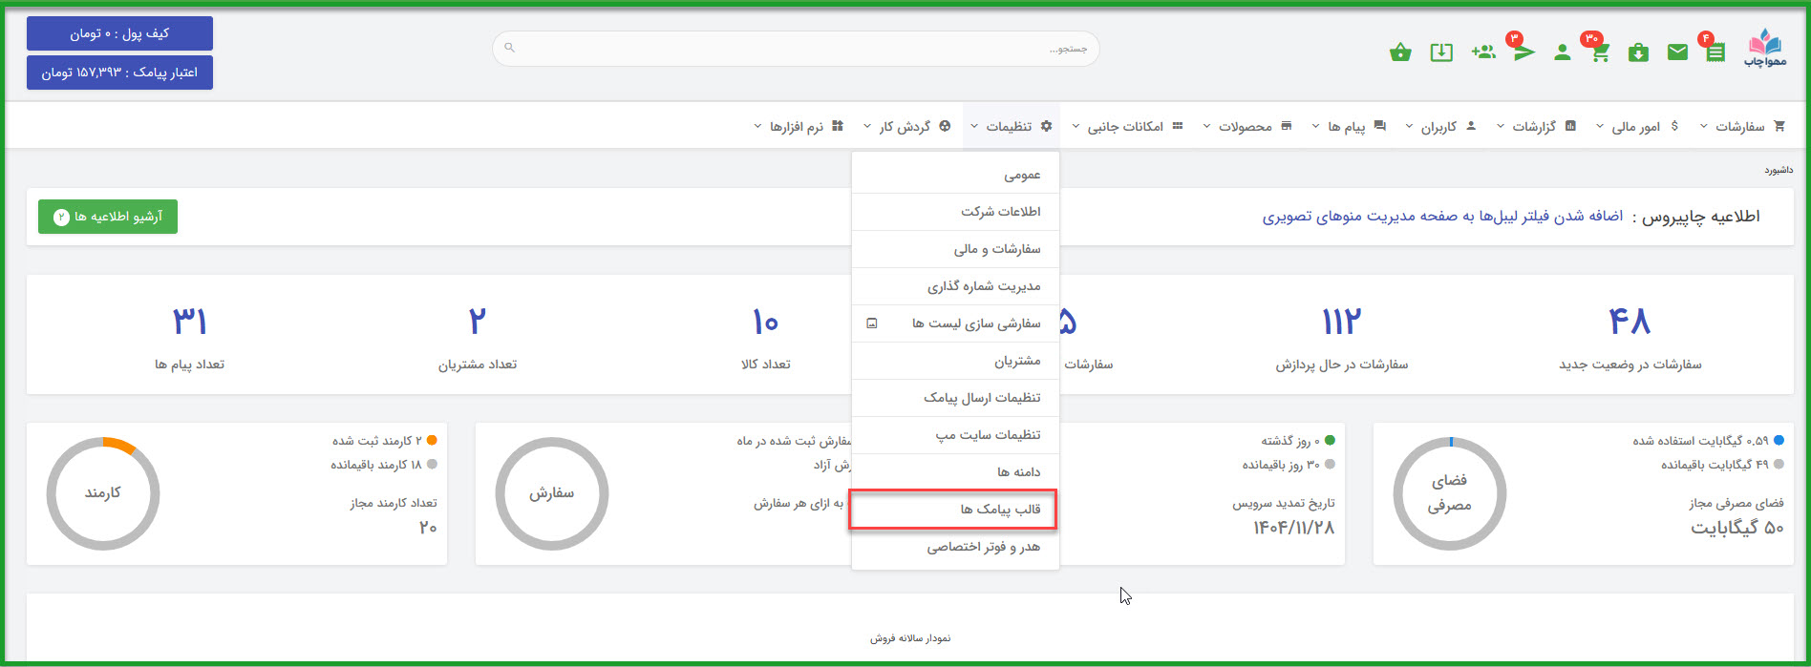1811x667 pixels.
Task: Click the آرشیو اطلاعیه ها button
Action: [x=108, y=217]
